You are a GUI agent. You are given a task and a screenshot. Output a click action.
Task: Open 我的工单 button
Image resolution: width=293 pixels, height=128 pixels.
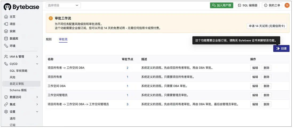(272, 5)
